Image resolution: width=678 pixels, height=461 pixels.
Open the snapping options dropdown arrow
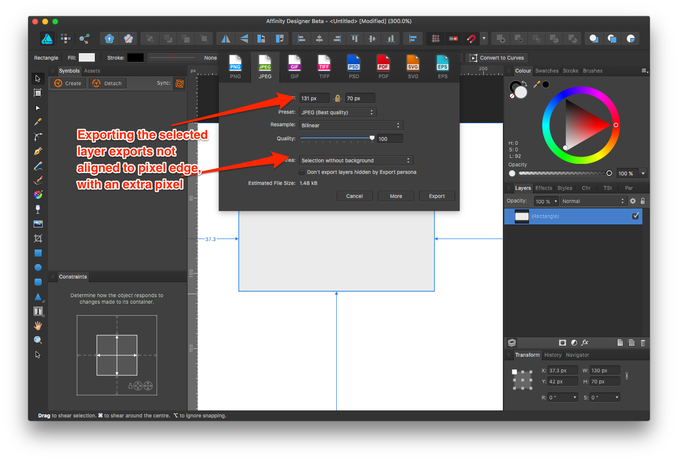pos(484,38)
